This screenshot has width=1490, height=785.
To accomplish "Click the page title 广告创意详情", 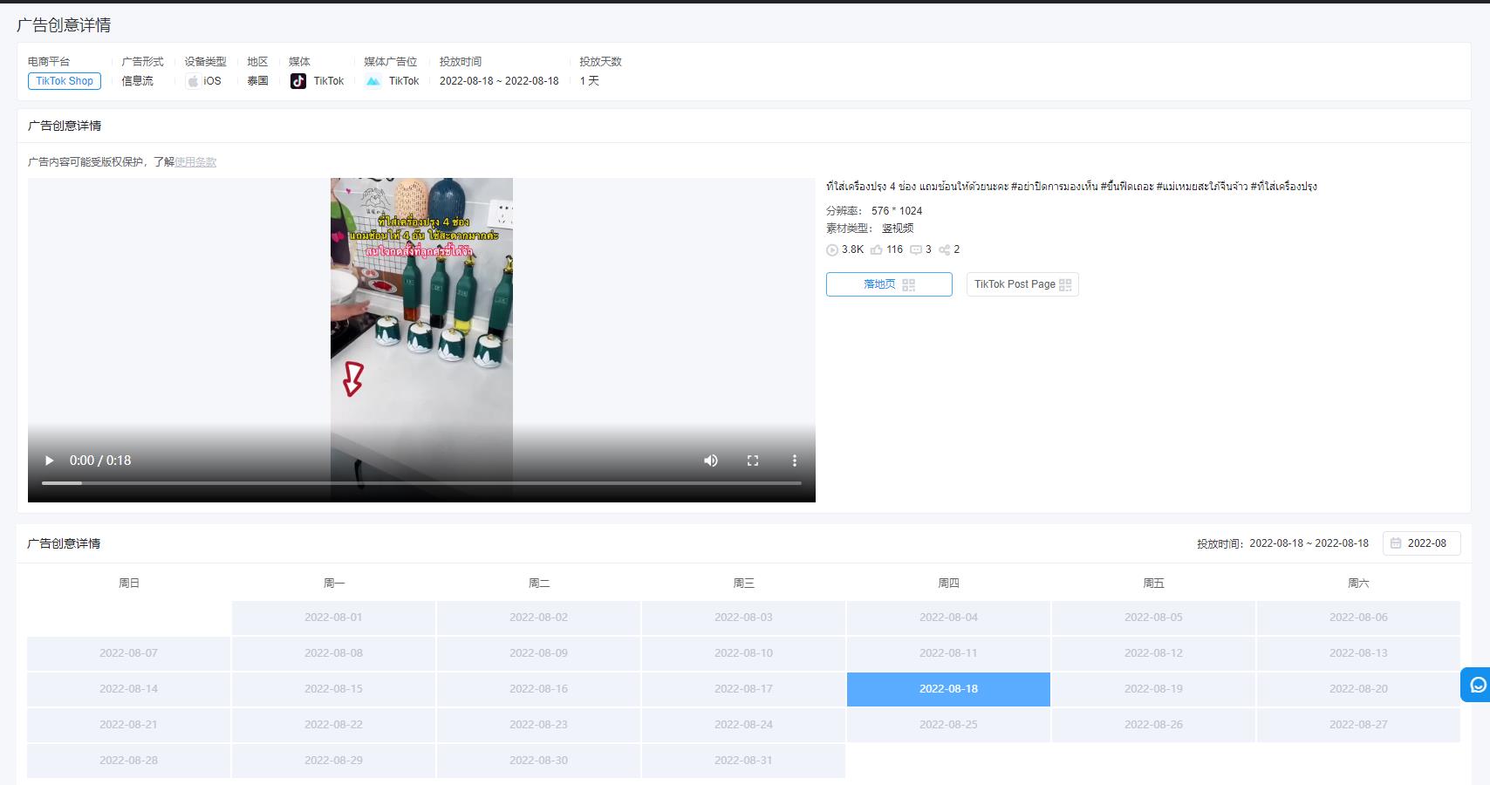I will pos(64,25).
